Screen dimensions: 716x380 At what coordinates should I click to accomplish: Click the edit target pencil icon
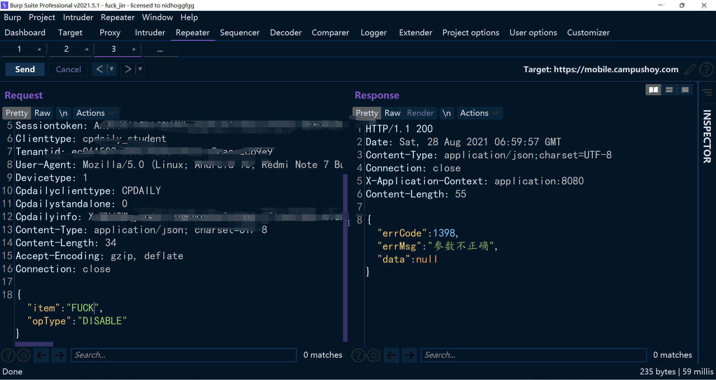(x=690, y=69)
